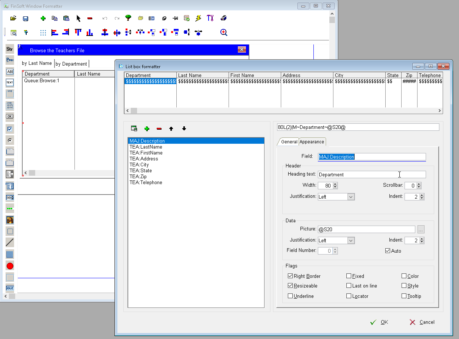The width and height of the screenshot is (459, 339).
Task: Select the by Department tab
Action: point(71,64)
